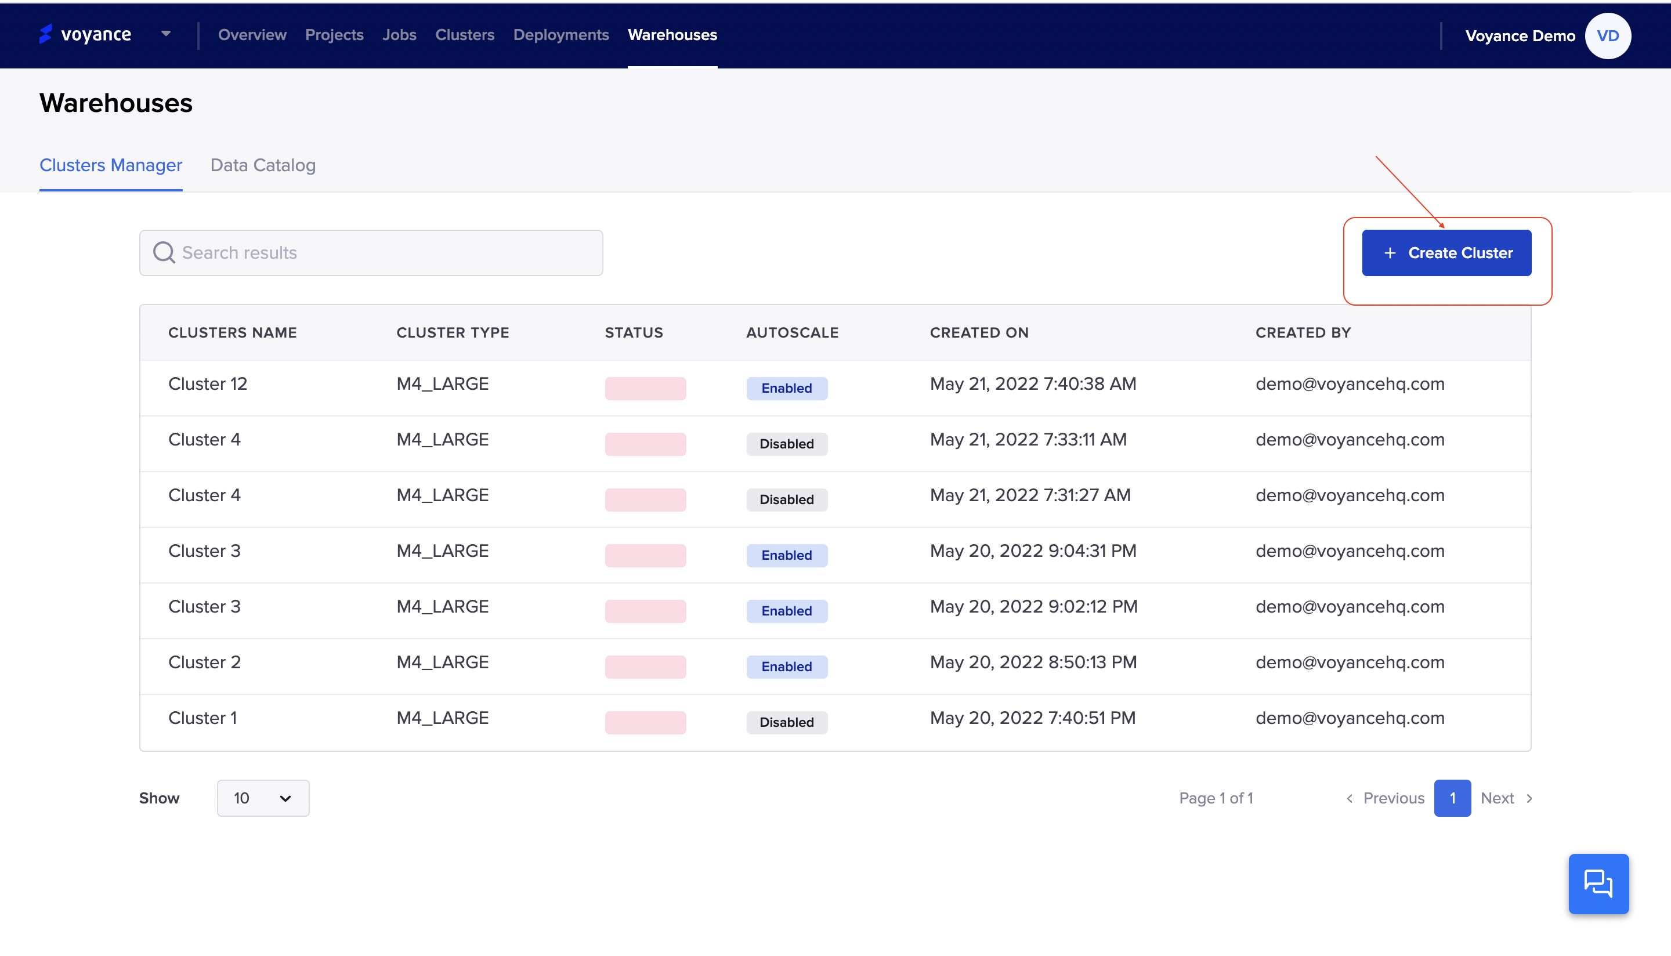Click Cluster 2 Enabled autoscale badge
This screenshot has height=956, width=1671.
tap(786, 667)
